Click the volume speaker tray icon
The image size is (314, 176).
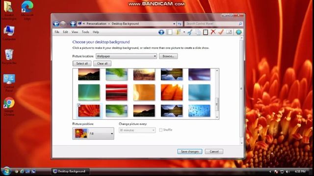pos(288,172)
